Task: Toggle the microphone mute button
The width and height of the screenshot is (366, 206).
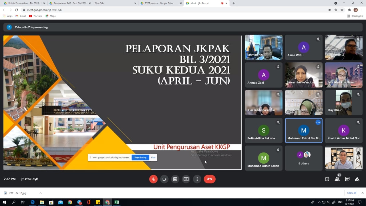Action: click(x=154, y=179)
